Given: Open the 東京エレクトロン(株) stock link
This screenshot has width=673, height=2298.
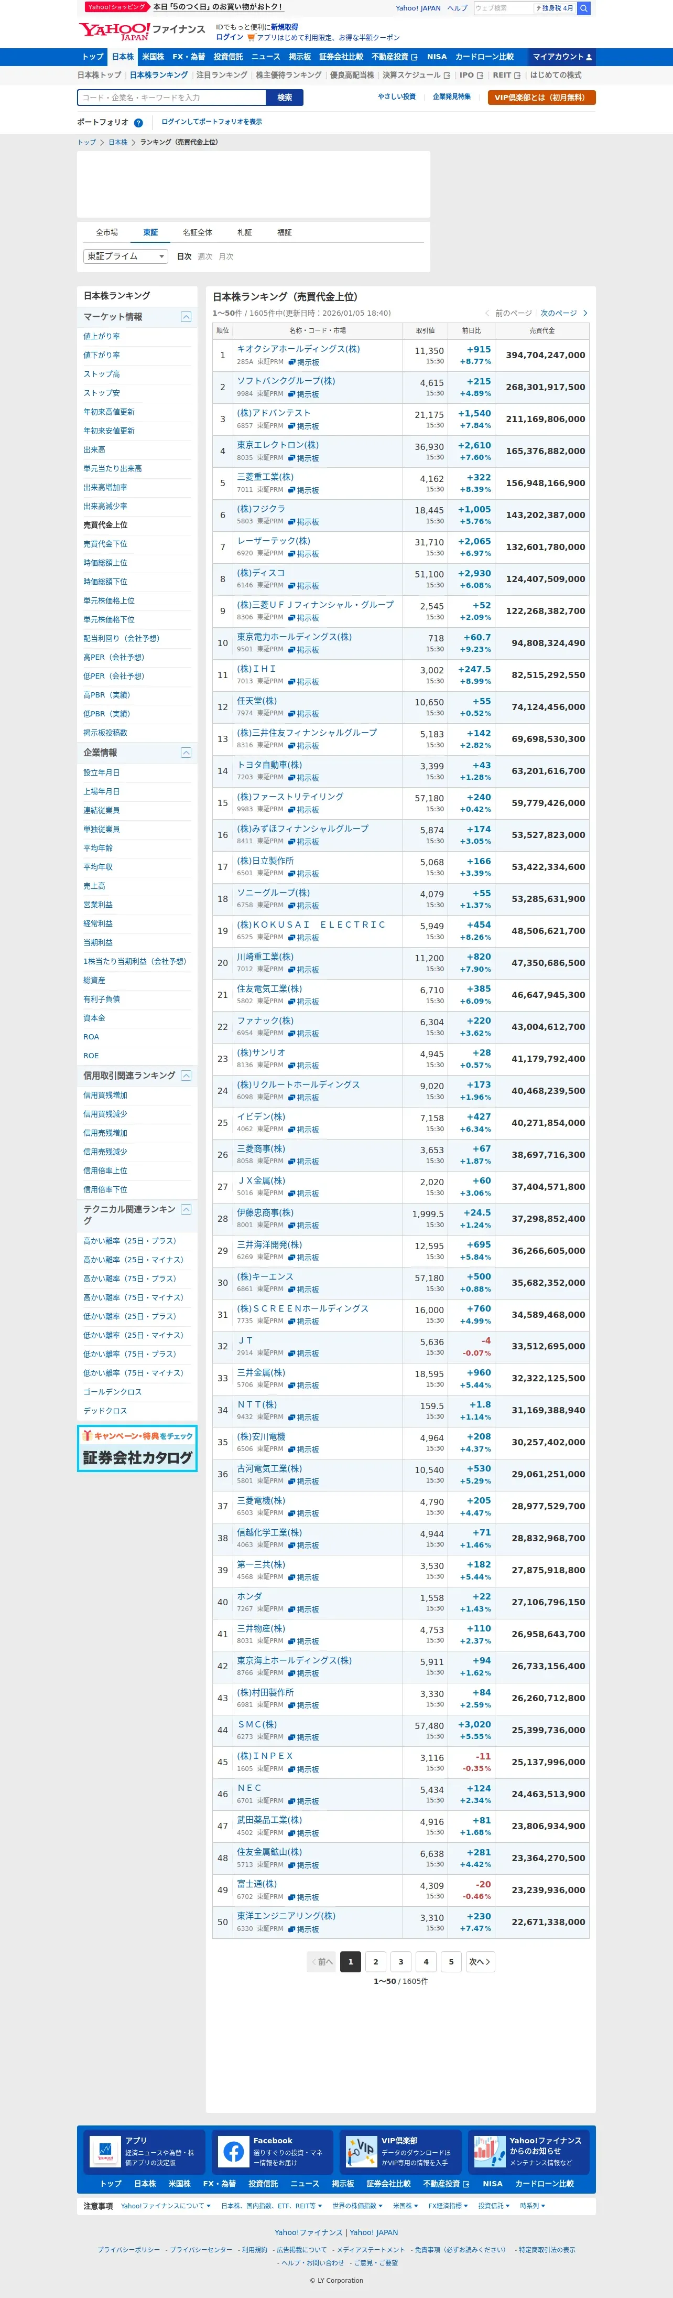Looking at the screenshot, I should 277,445.
